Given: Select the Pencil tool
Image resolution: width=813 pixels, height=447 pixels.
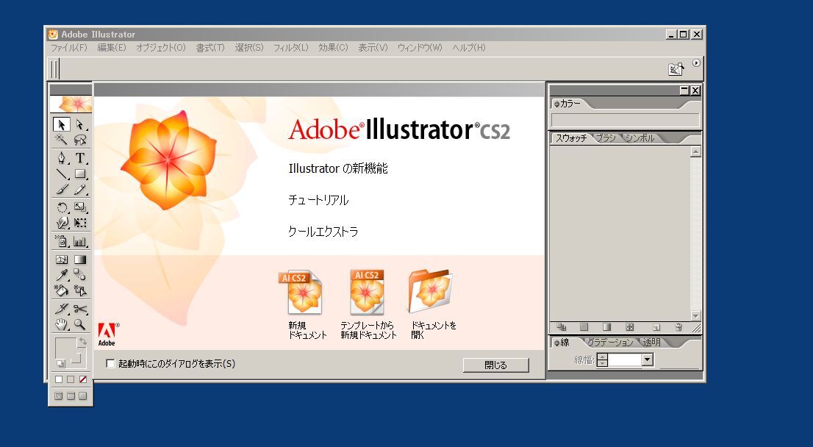Looking at the screenshot, I should pos(80,189).
